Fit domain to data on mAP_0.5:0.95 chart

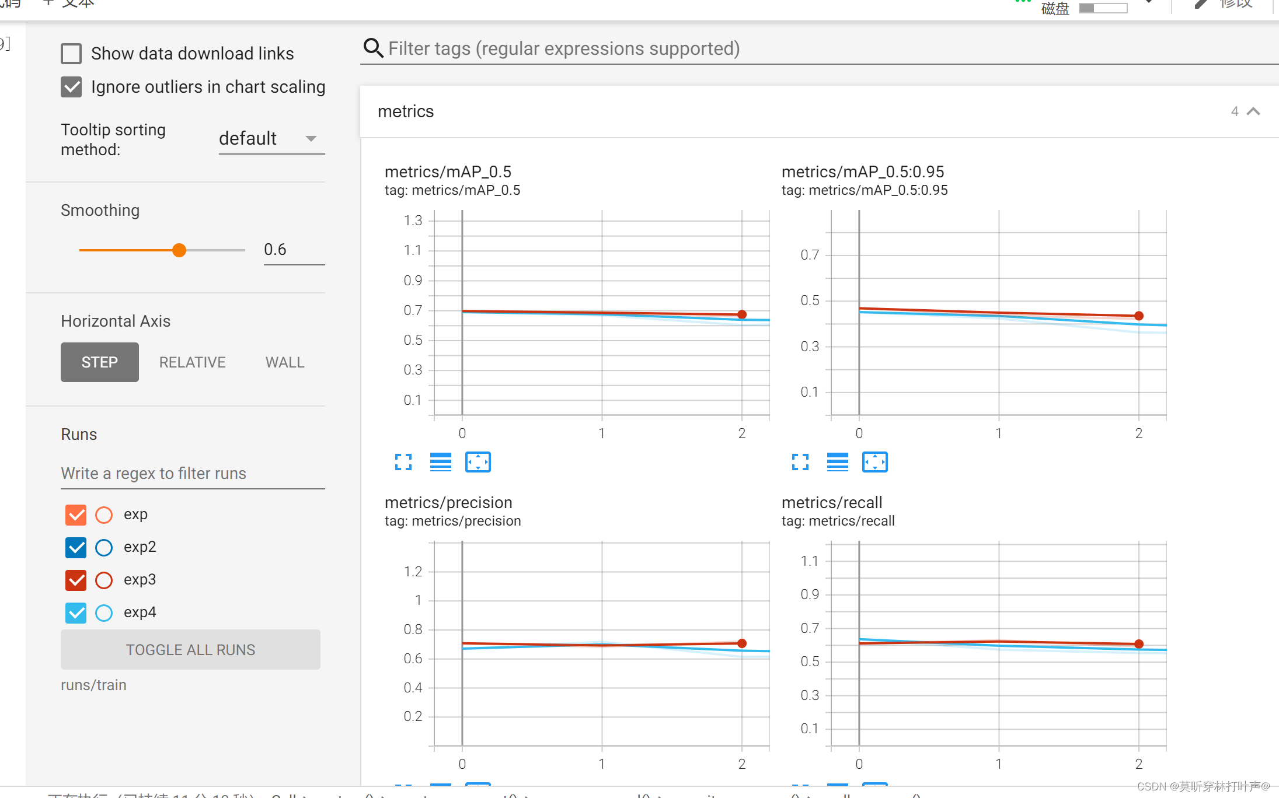(874, 462)
